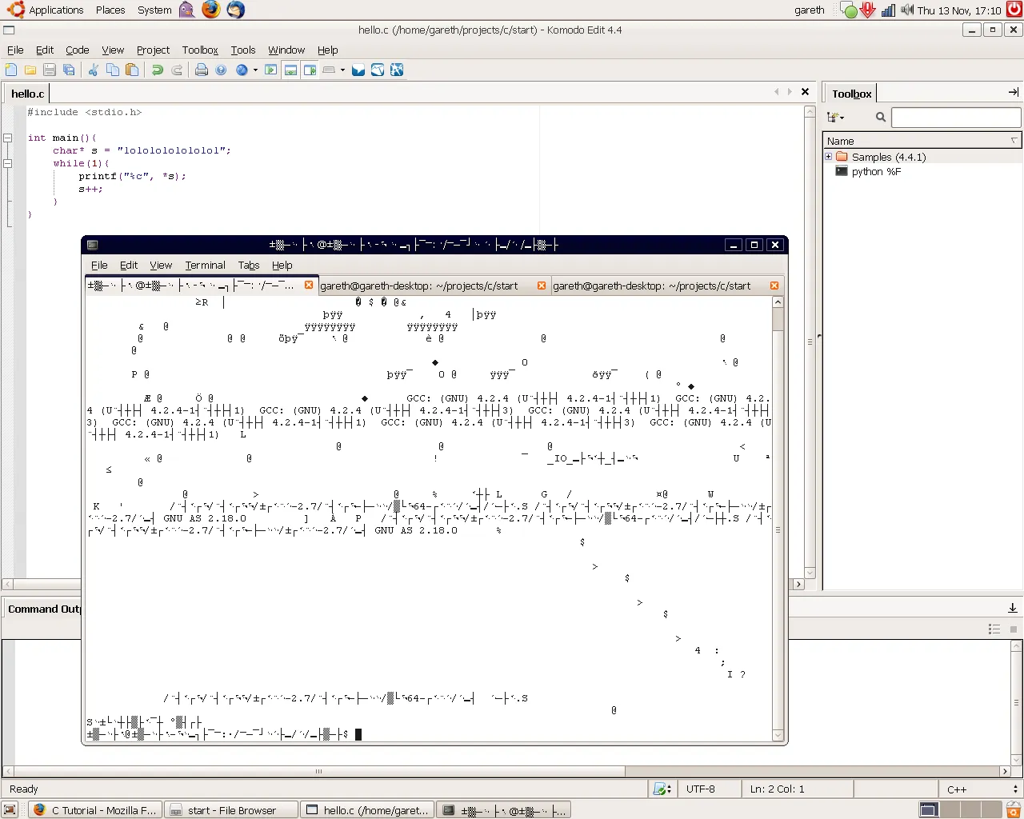
Task: Click the previous-tab left arrow in editor
Action: [x=776, y=92]
